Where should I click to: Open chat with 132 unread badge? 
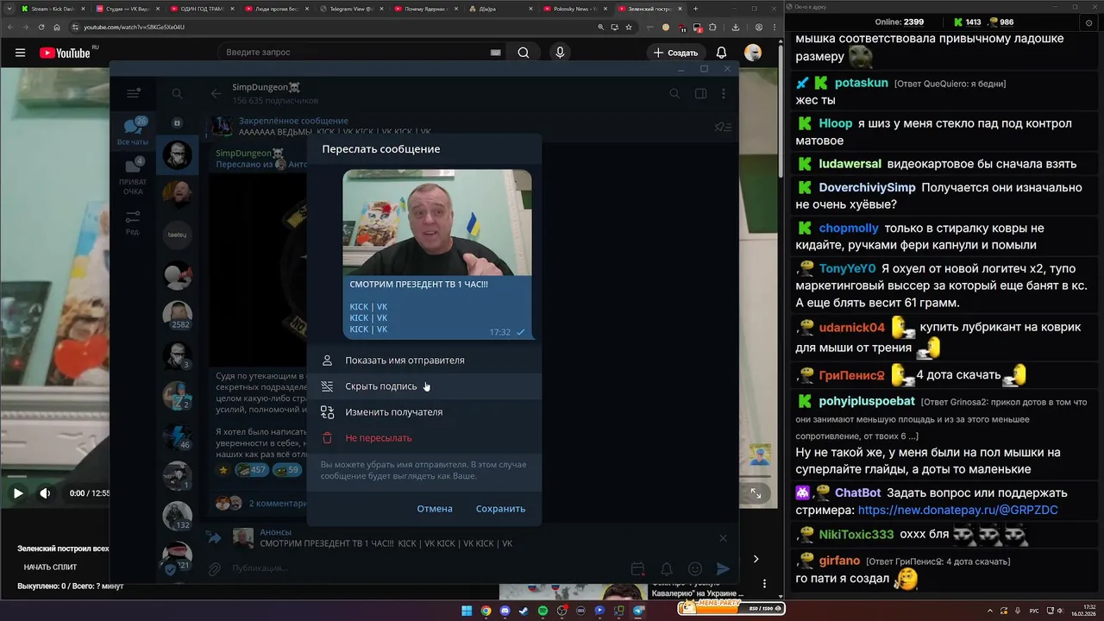[178, 516]
